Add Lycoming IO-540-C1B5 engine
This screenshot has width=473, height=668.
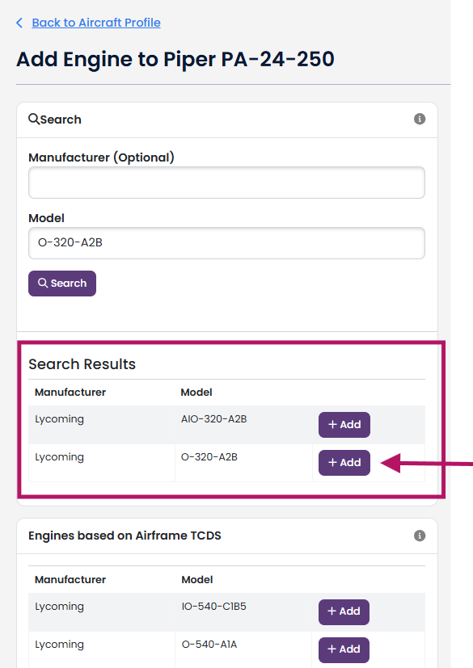(x=344, y=611)
